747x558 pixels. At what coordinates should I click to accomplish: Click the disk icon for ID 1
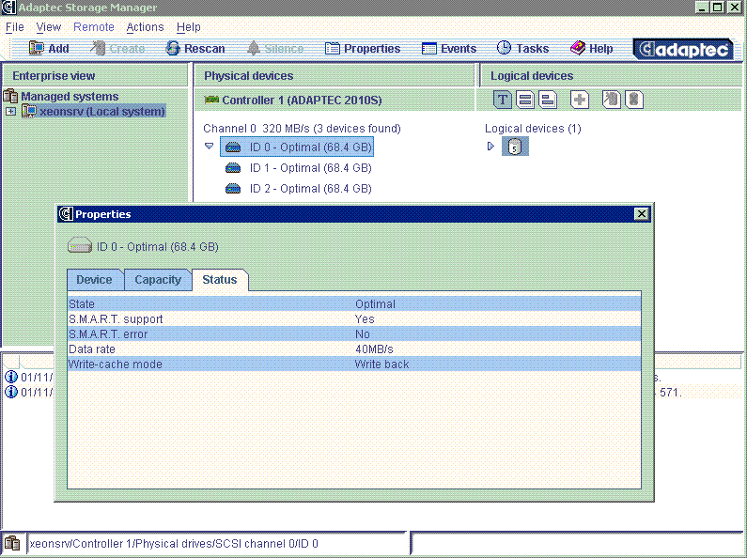tap(233, 168)
